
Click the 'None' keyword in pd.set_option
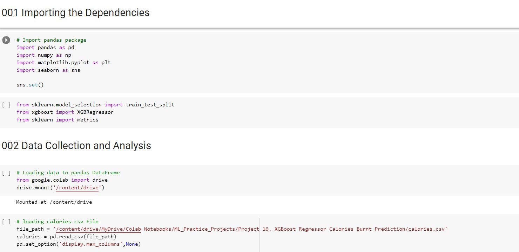coord(132,244)
